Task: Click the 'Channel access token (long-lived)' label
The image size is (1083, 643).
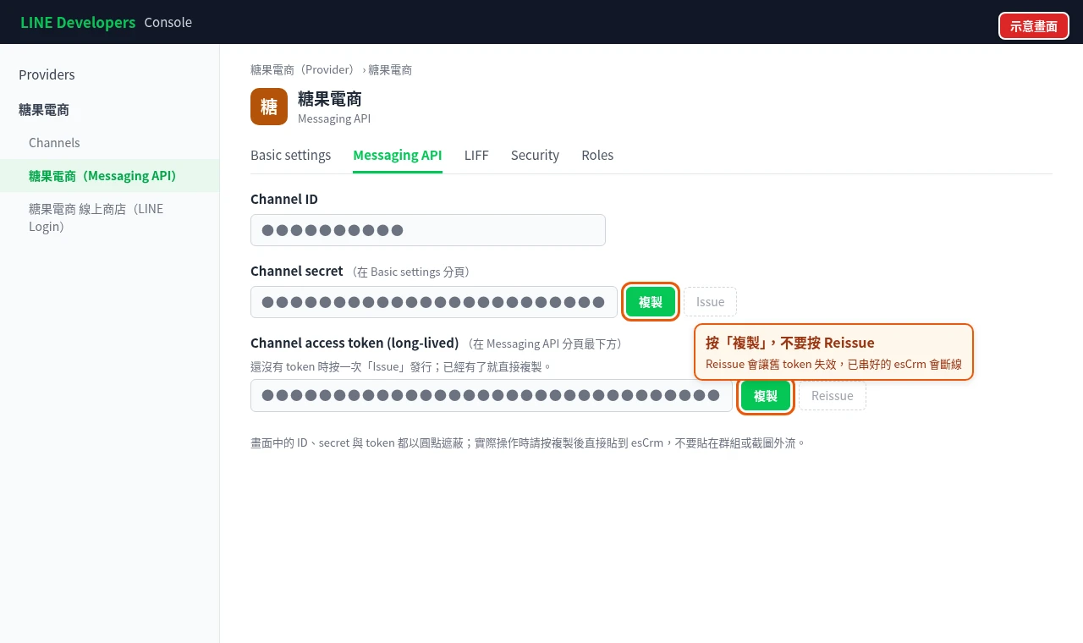Action: (355, 343)
